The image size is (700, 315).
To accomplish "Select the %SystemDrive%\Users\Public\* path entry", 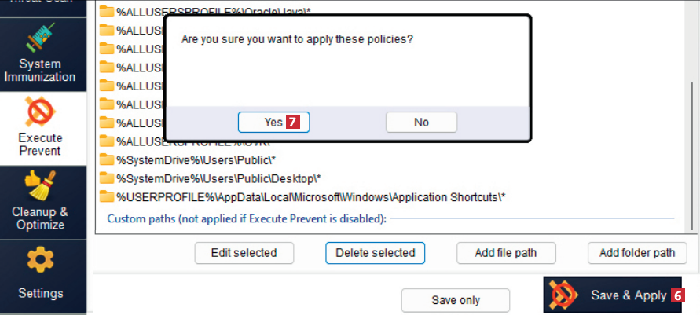I will (196, 159).
